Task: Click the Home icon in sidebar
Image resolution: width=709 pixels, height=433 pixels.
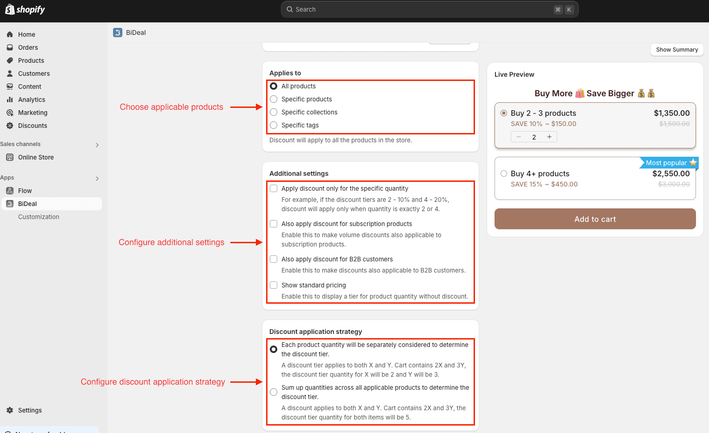Action: pyautogui.click(x=10, y=34)
